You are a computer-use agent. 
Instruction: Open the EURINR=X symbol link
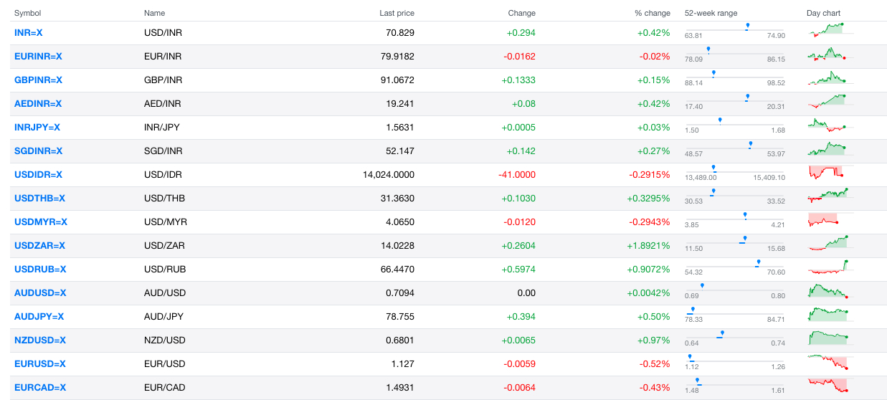pyautogui.click(x=38, y=57)
